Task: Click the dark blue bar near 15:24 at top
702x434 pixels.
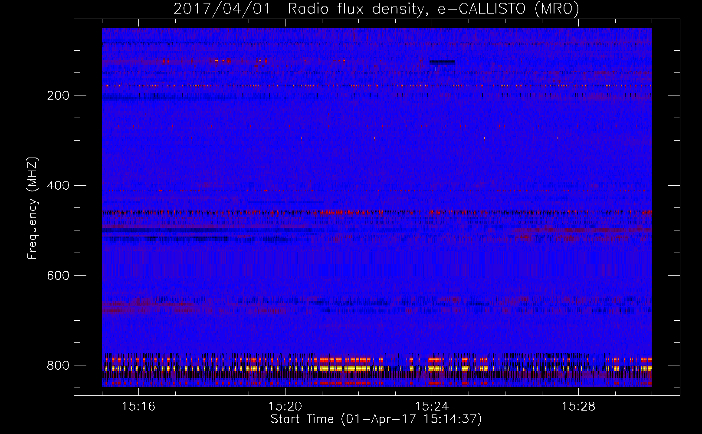Action: 442,62
